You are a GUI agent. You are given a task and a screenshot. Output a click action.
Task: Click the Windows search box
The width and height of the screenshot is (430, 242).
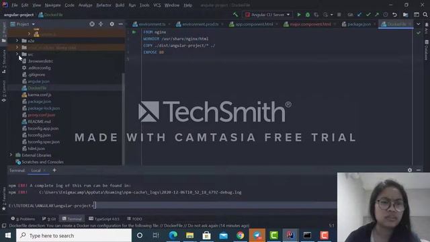click(x=74, y=235)
